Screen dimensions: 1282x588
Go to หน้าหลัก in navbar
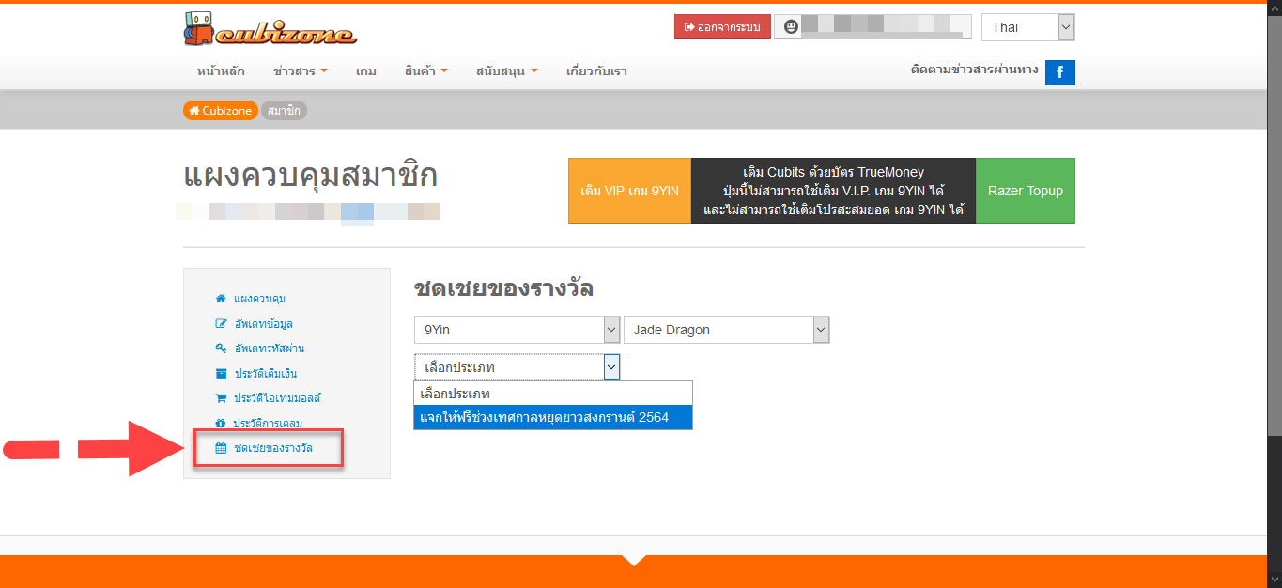pyautogui.click(x=221, y=71)
